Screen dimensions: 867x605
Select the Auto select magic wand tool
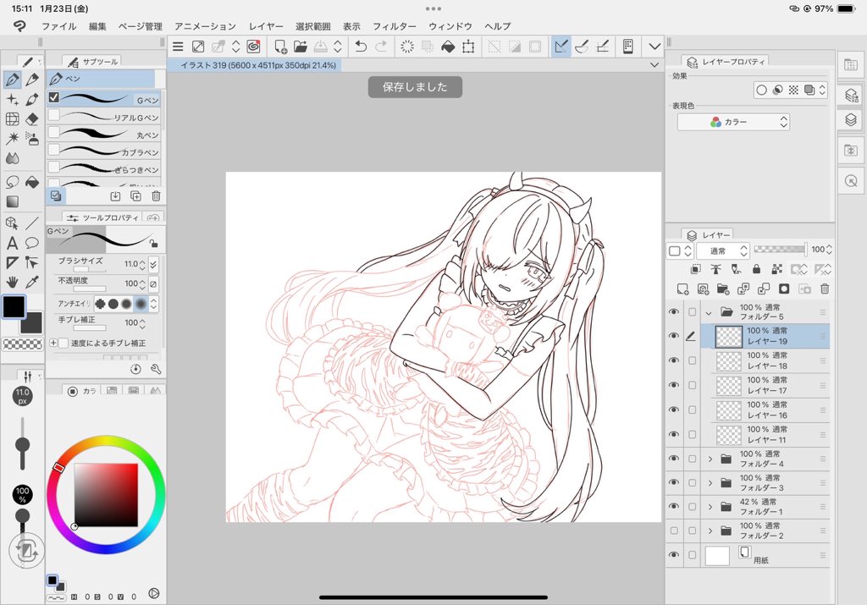coord(12,138)
